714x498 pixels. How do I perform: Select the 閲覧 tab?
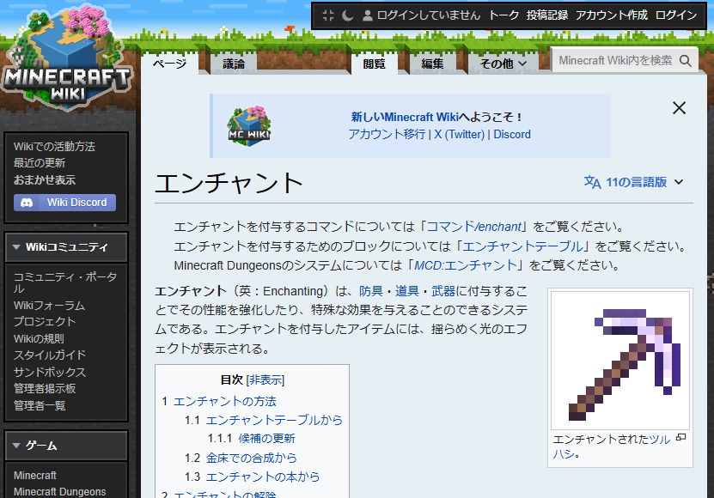374,64
